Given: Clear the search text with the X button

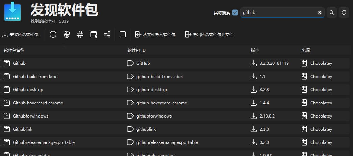Looking at the screenshot, I should pyautogui.click(x=319, y=12).
